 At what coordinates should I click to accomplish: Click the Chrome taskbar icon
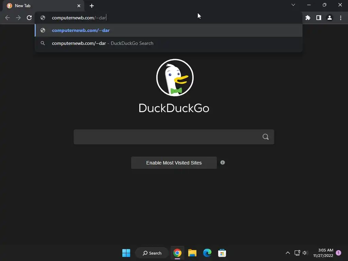[177, 253]
